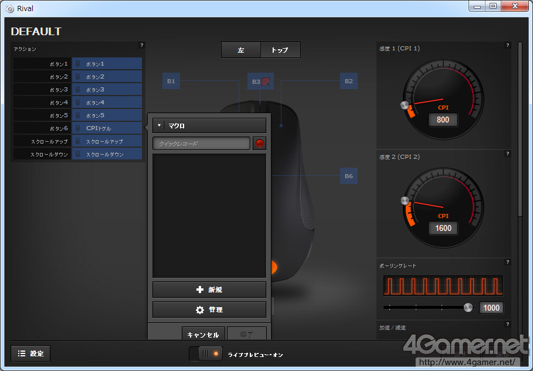Screen dimensions: 533x371
Task: Open help for 感度 1 (CPI 1)
Action: point(508,45)
